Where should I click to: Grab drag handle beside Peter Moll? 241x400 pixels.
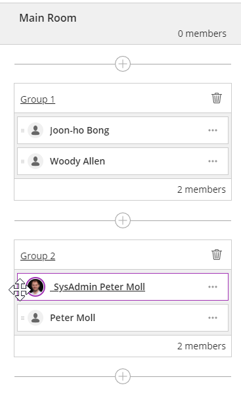23,318
